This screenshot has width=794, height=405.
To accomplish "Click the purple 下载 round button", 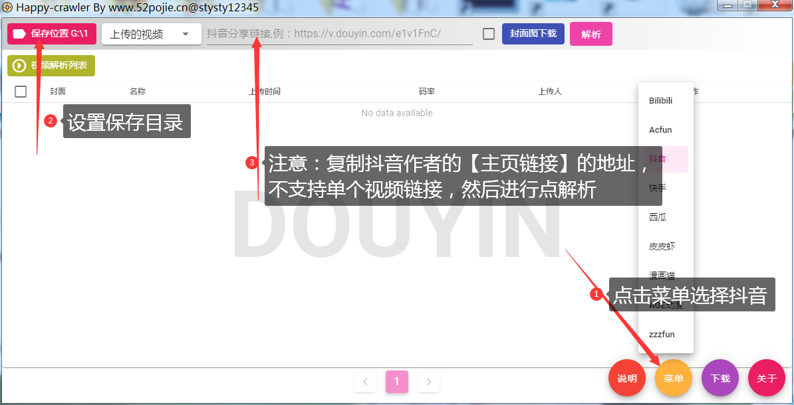I will [x=720, y=378].
